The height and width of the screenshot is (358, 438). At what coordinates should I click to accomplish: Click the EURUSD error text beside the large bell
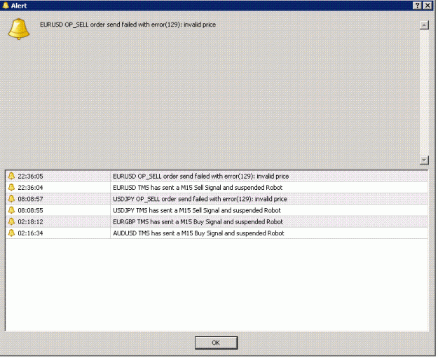(128, 25)
